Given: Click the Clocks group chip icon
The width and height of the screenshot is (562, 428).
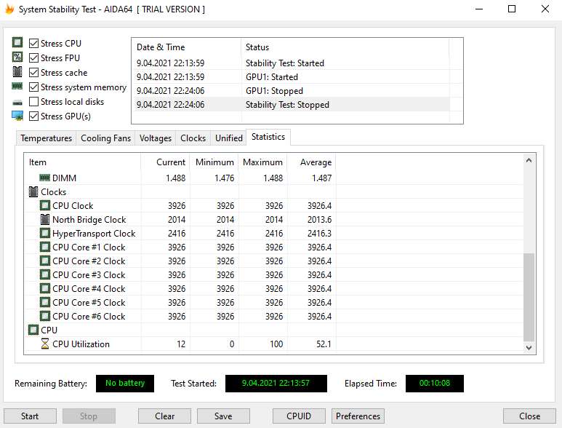Looking at the screenshot, I should 33,191.
